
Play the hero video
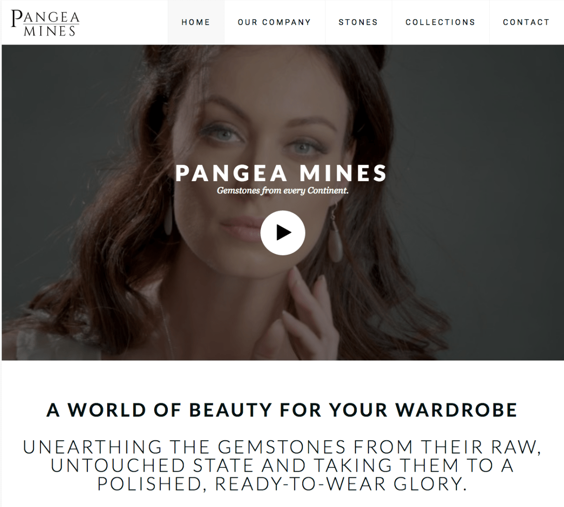(x=283, y=233)
